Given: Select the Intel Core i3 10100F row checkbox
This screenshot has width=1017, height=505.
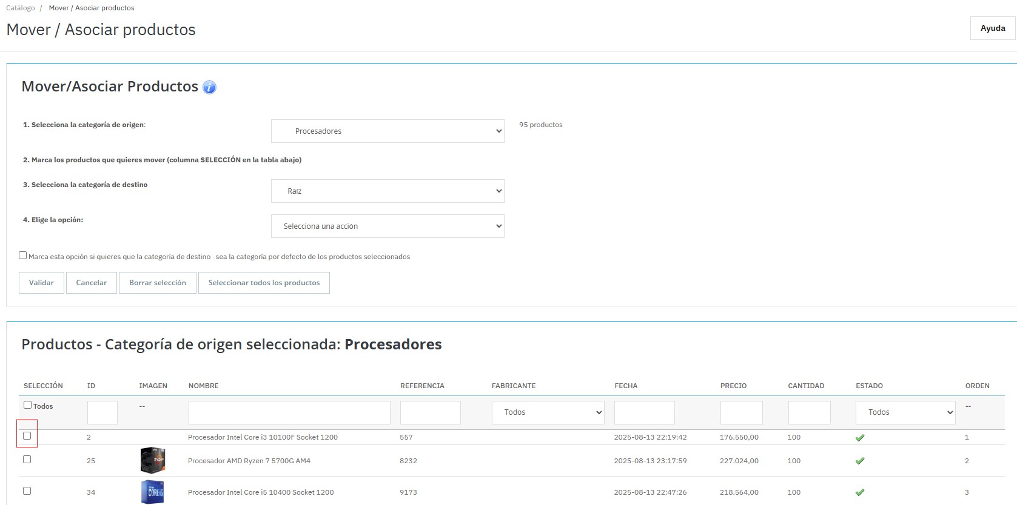Looking at the screenshot, I should tap(27, 435).
